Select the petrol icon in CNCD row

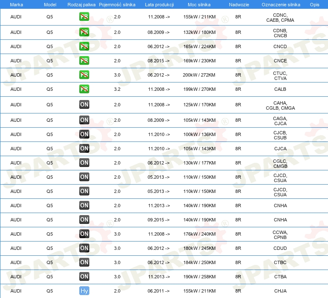tap(84, 46)
